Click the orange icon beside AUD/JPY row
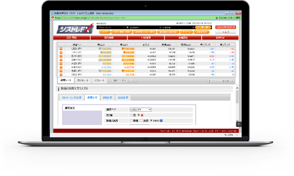The width and height of the screenshot is (294, 176). pos(61,63)
